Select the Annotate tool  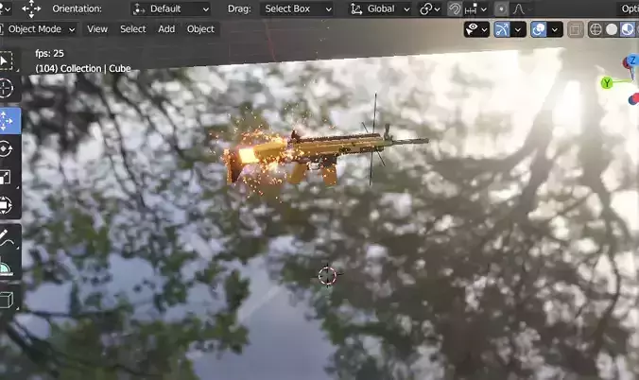coord(7,237)
